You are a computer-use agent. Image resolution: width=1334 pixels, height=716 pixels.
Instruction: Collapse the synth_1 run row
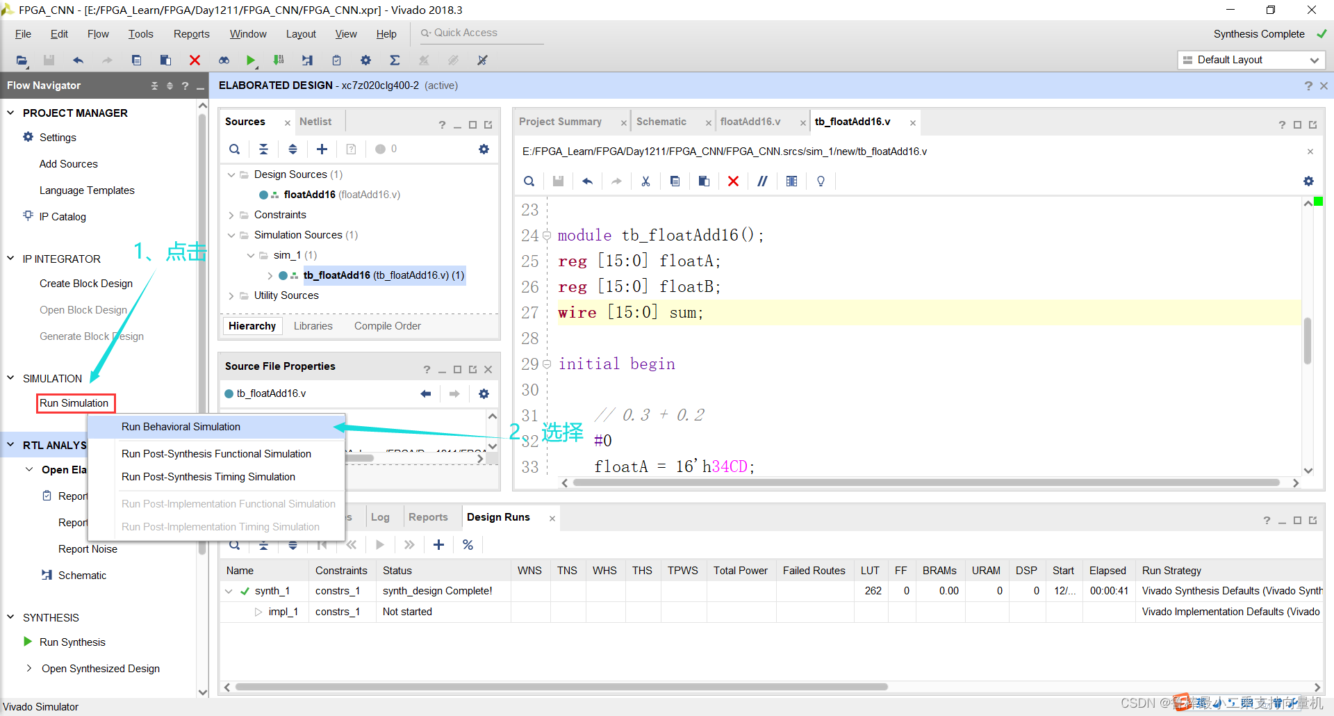(x=229, y=592)
